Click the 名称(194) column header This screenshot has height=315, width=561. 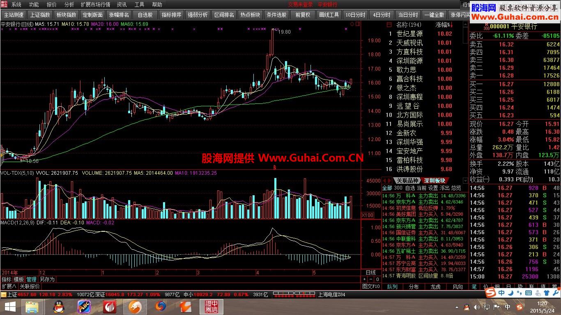409,25
